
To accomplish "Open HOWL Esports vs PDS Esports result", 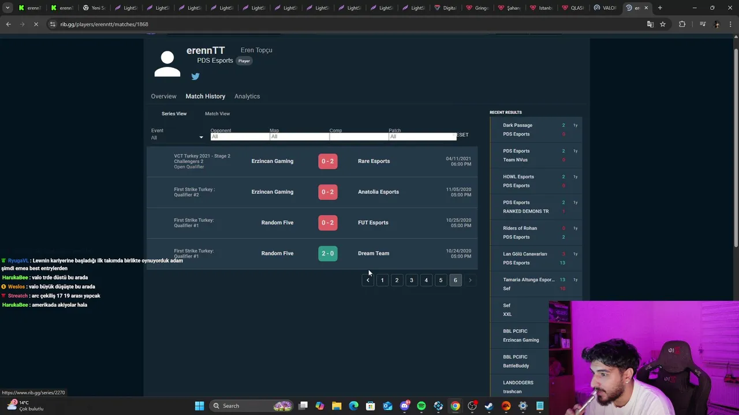I will coord(536,181).
